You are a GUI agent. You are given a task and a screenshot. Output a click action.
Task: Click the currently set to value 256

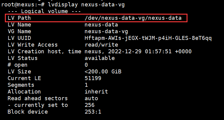pos(90,105)
